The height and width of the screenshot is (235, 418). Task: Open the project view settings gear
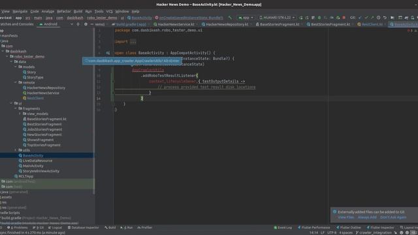[x=86, y=24]
